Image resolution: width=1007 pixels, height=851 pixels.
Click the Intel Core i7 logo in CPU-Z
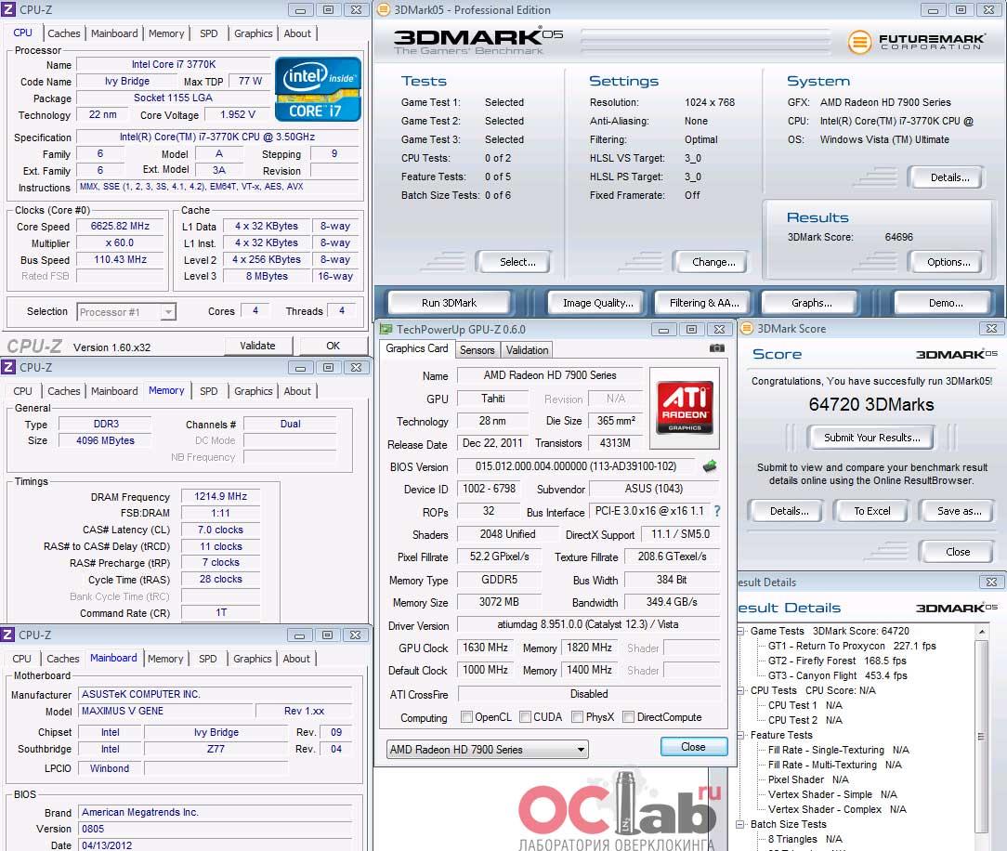click(x=318, y=89)
